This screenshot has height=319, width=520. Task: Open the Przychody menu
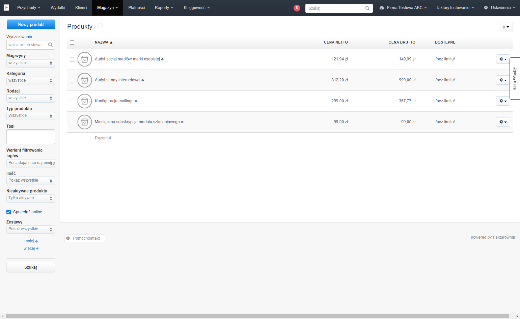(x=29, y=8)
